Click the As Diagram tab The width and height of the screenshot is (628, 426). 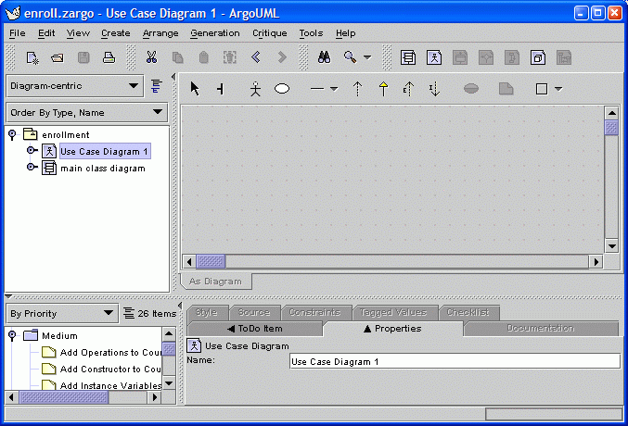(x=215, y=282)
